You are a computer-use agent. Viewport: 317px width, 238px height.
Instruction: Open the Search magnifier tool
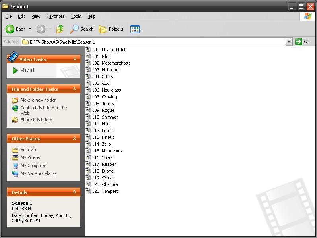[74, 29]
